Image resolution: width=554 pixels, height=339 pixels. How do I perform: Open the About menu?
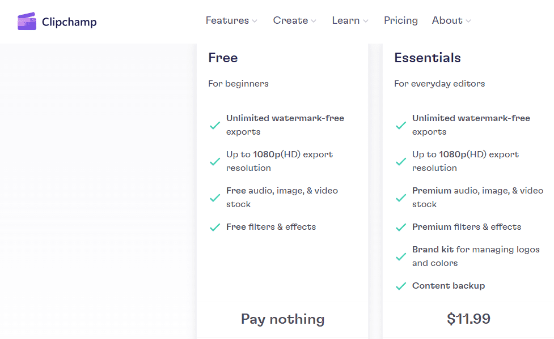451,20
